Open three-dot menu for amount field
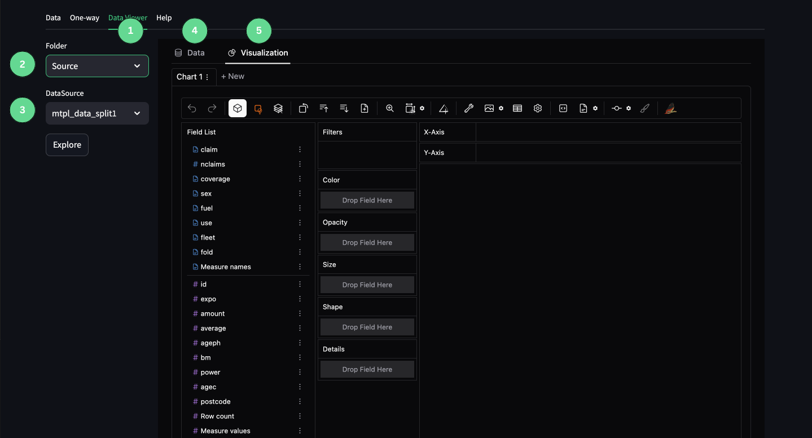Image resolution: width=812 pixels, height=438 pixels. [x=300, y=313]
